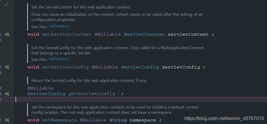Screen dimensions: 267x124
Task: Click the namespace parameter name
Action: pyautogui.click(x=143, y=120)
